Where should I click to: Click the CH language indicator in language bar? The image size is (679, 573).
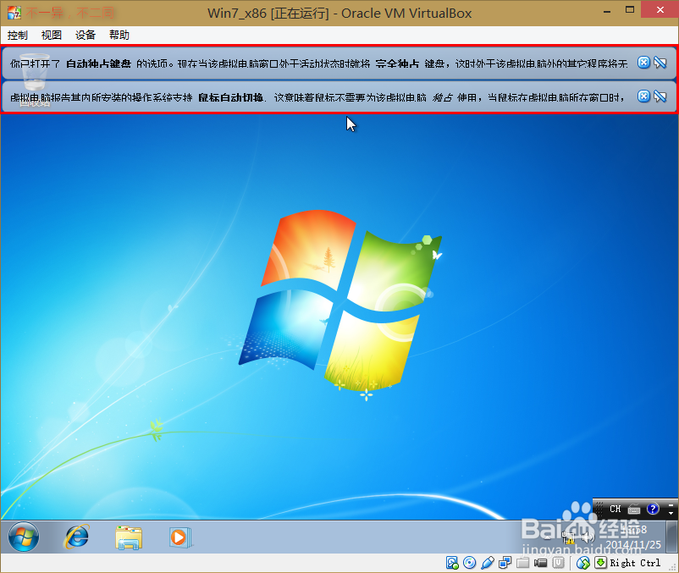point(615,509)
